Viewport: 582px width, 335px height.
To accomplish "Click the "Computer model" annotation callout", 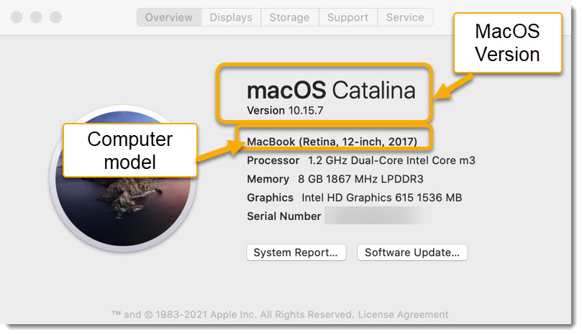I will [x=130, y=150].
